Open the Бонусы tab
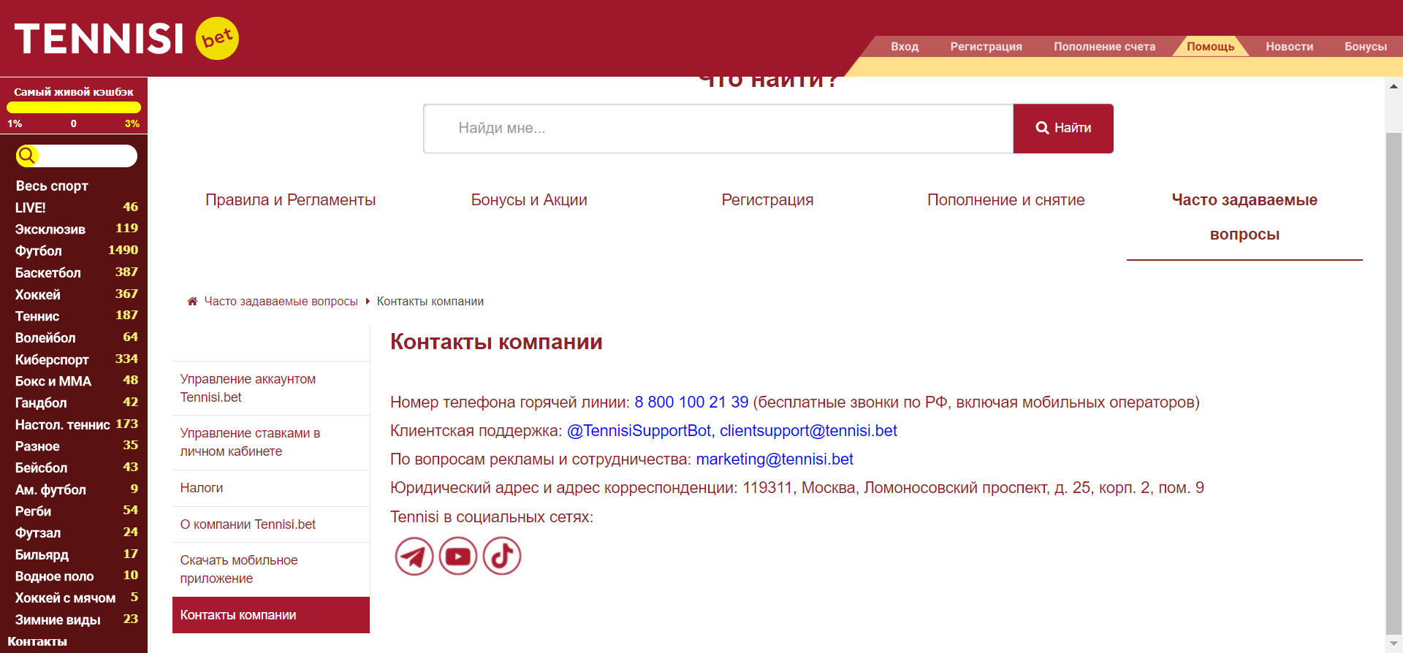 (1365, 46)
